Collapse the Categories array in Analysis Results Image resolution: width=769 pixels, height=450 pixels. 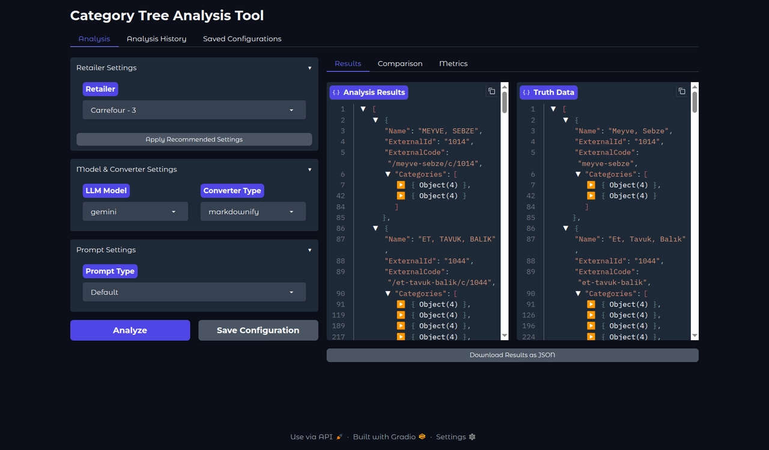(x=388, y=174)
